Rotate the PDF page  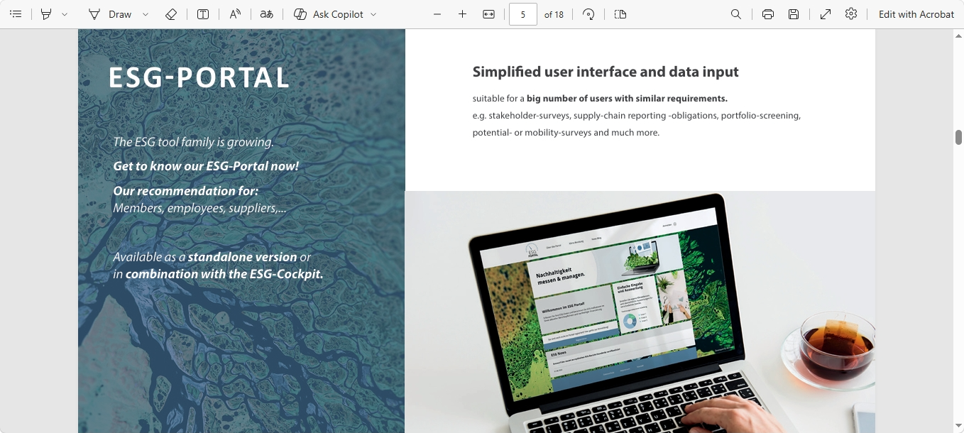(588, 14)
